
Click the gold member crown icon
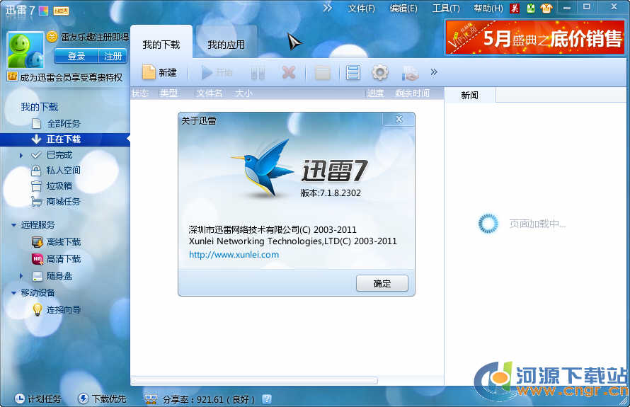click(x=13, y=76)
